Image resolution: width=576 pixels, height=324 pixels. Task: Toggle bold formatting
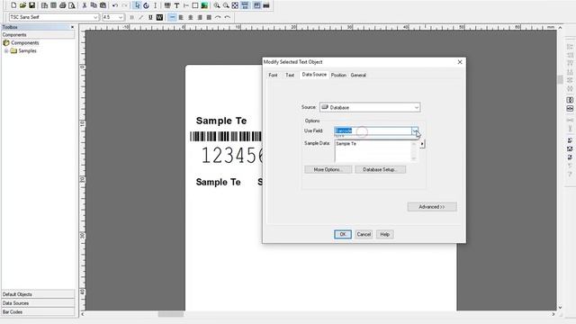[132, 17]
